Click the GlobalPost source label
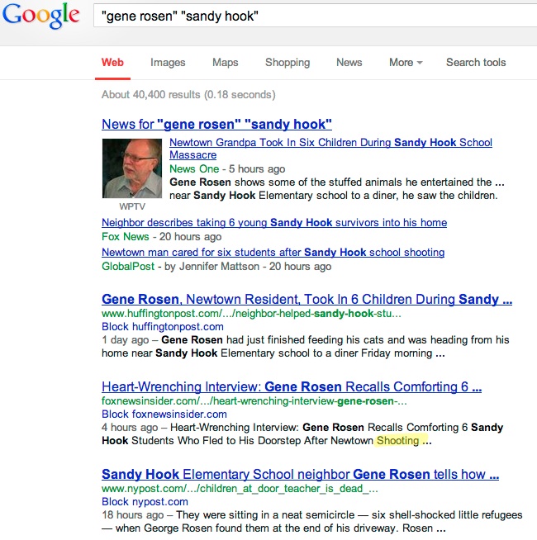This screenshot has height=540, width=537. [128, 266]
